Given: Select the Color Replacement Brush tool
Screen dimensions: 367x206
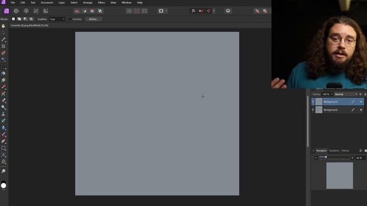Looking at the screenshot, I should click(3, 94).
